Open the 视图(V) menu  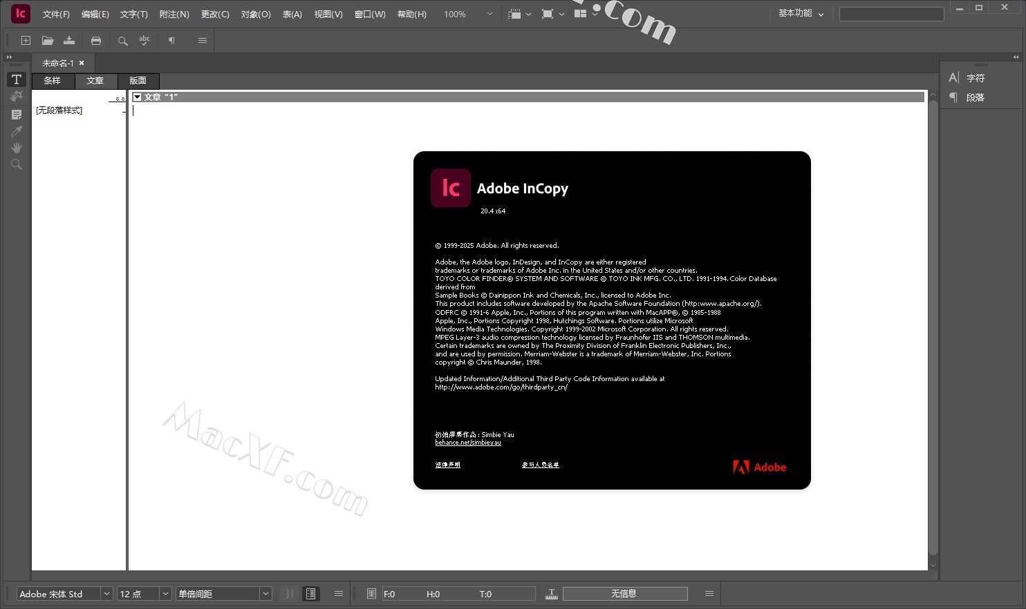328,14
